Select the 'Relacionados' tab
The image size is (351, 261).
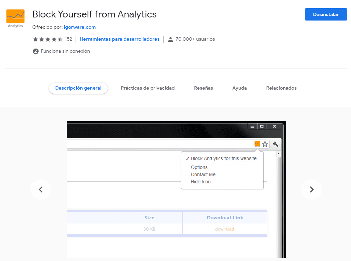point(281,88)
